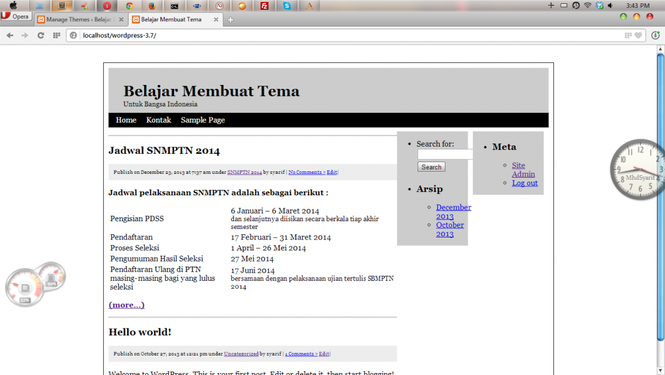Navigate back with the back arrow
The height and width of the screenshot is (375, 665).
[x=11, y=34]
